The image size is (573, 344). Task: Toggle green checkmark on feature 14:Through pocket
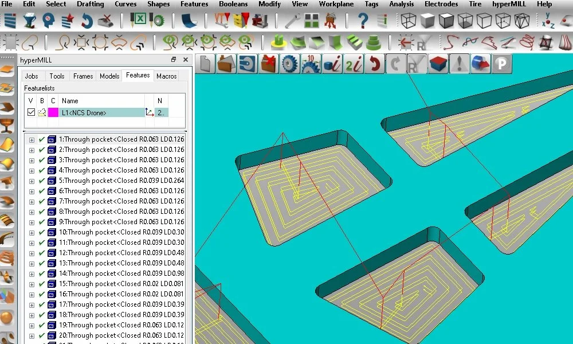42,273
